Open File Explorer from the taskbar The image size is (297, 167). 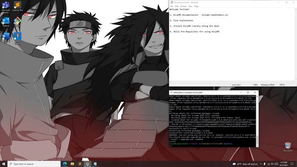coord(72,164)
